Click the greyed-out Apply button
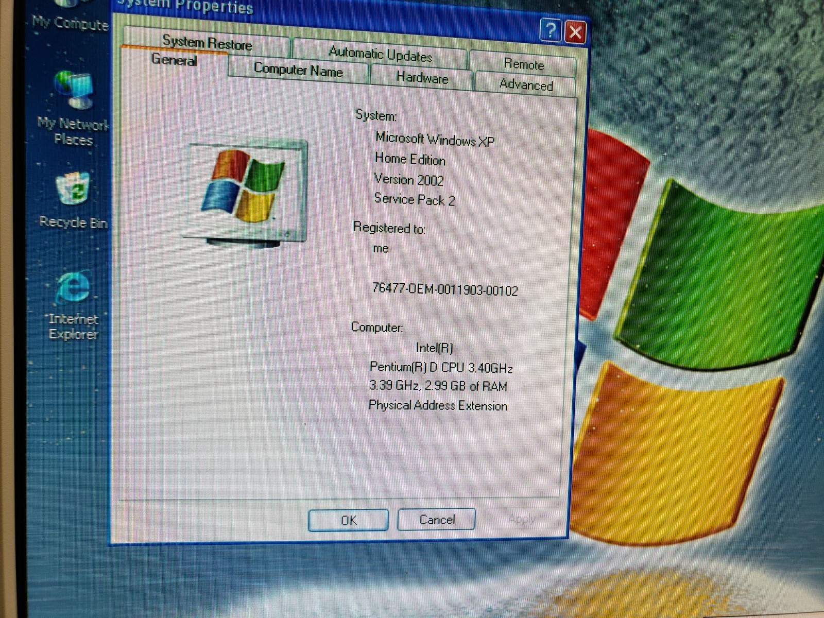The height and width of the screenshot is (618, 824). tap(522, 519)
